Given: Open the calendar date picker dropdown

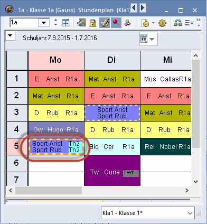Looking at the screenshot, I should pyautogui.click(x=152, y=39).
